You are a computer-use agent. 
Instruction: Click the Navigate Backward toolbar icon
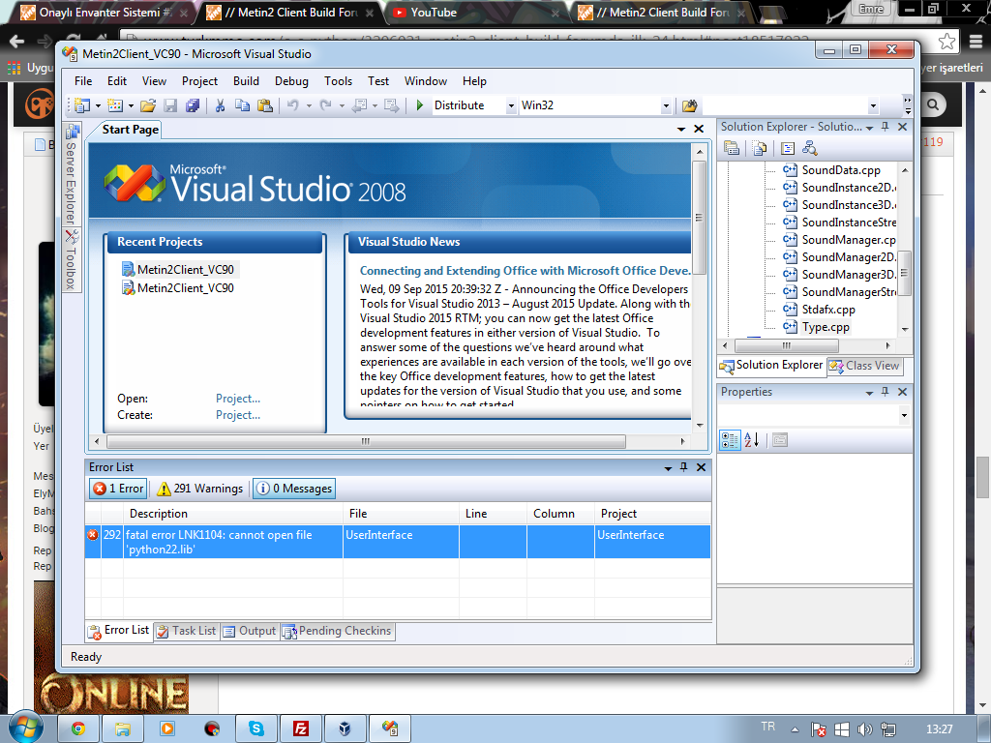(359, 105)
